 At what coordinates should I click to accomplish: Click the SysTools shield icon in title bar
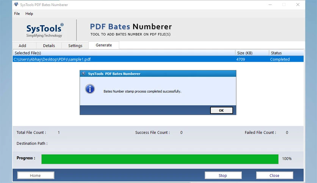coord(16,5)
